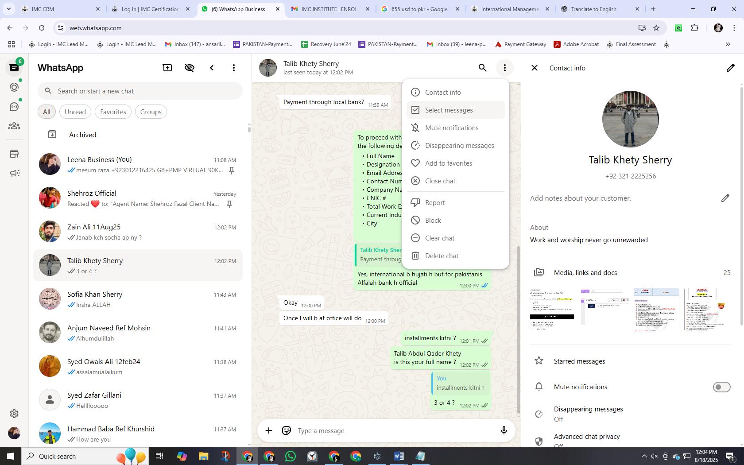744x465 pixels.
Task: Open Media, links and docs section
Action: click(630, 272)
